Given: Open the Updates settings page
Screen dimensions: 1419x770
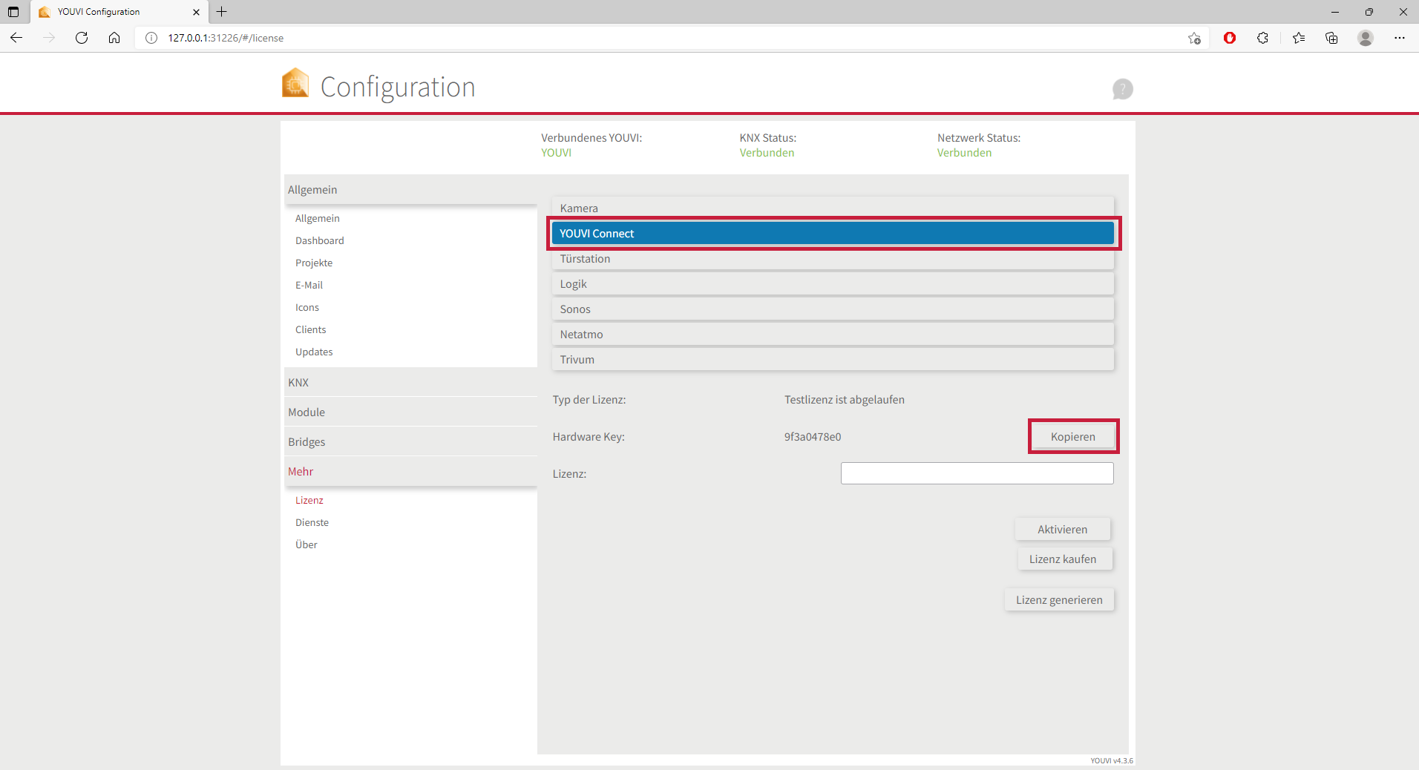Looking at the screenshot, I should coord(314,352).
